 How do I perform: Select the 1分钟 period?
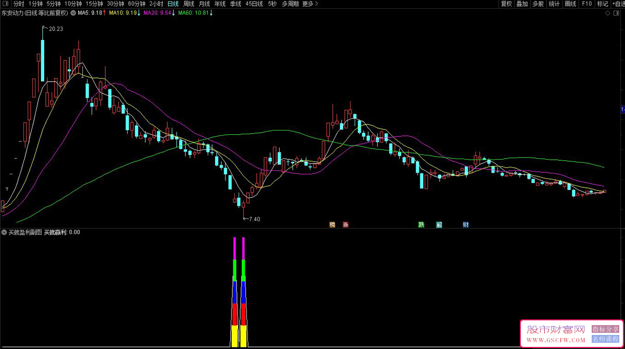[35, 4]
